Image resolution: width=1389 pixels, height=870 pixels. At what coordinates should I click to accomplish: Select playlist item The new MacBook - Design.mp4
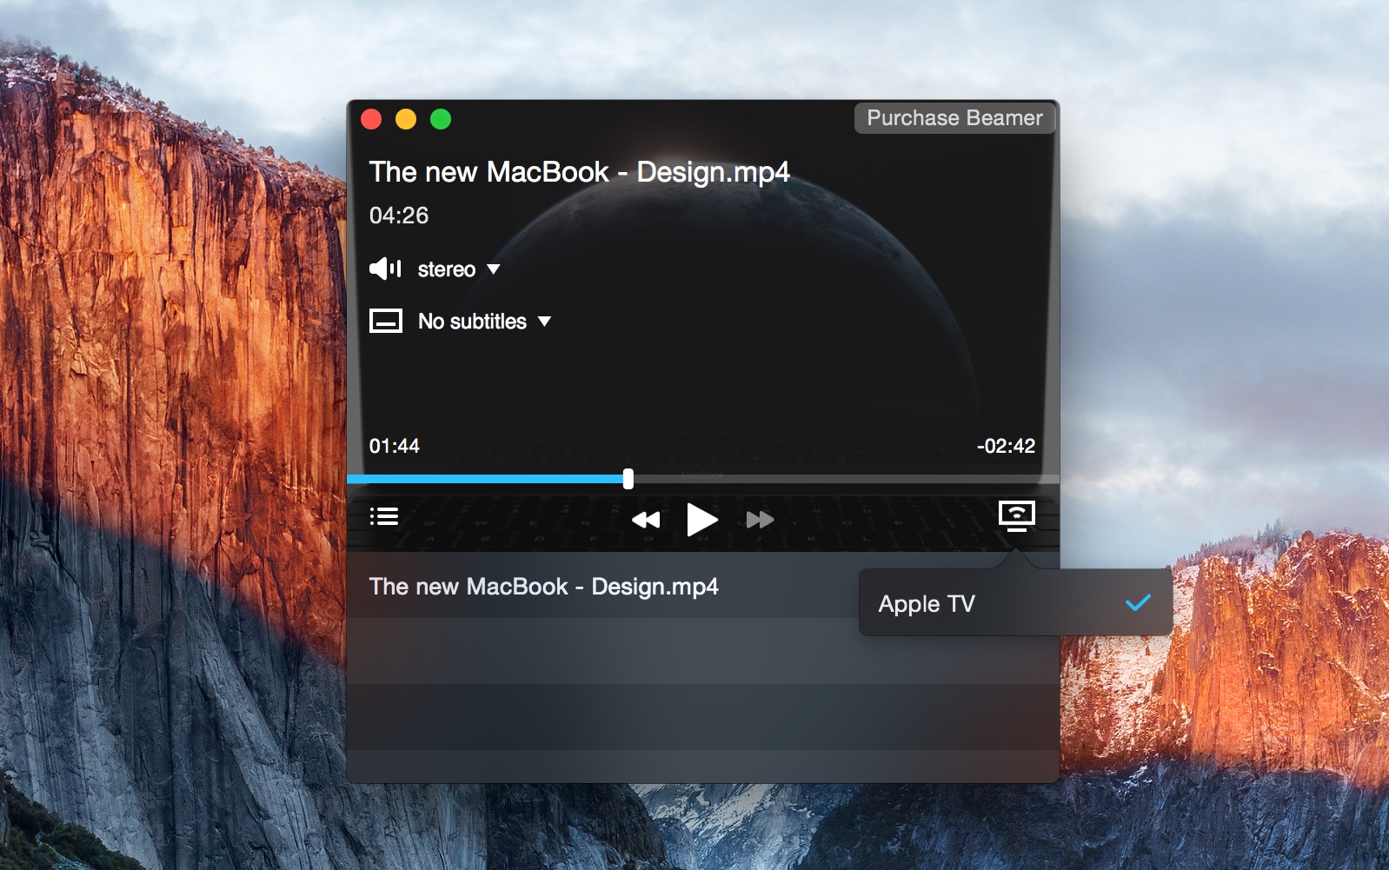coord(702,586)
